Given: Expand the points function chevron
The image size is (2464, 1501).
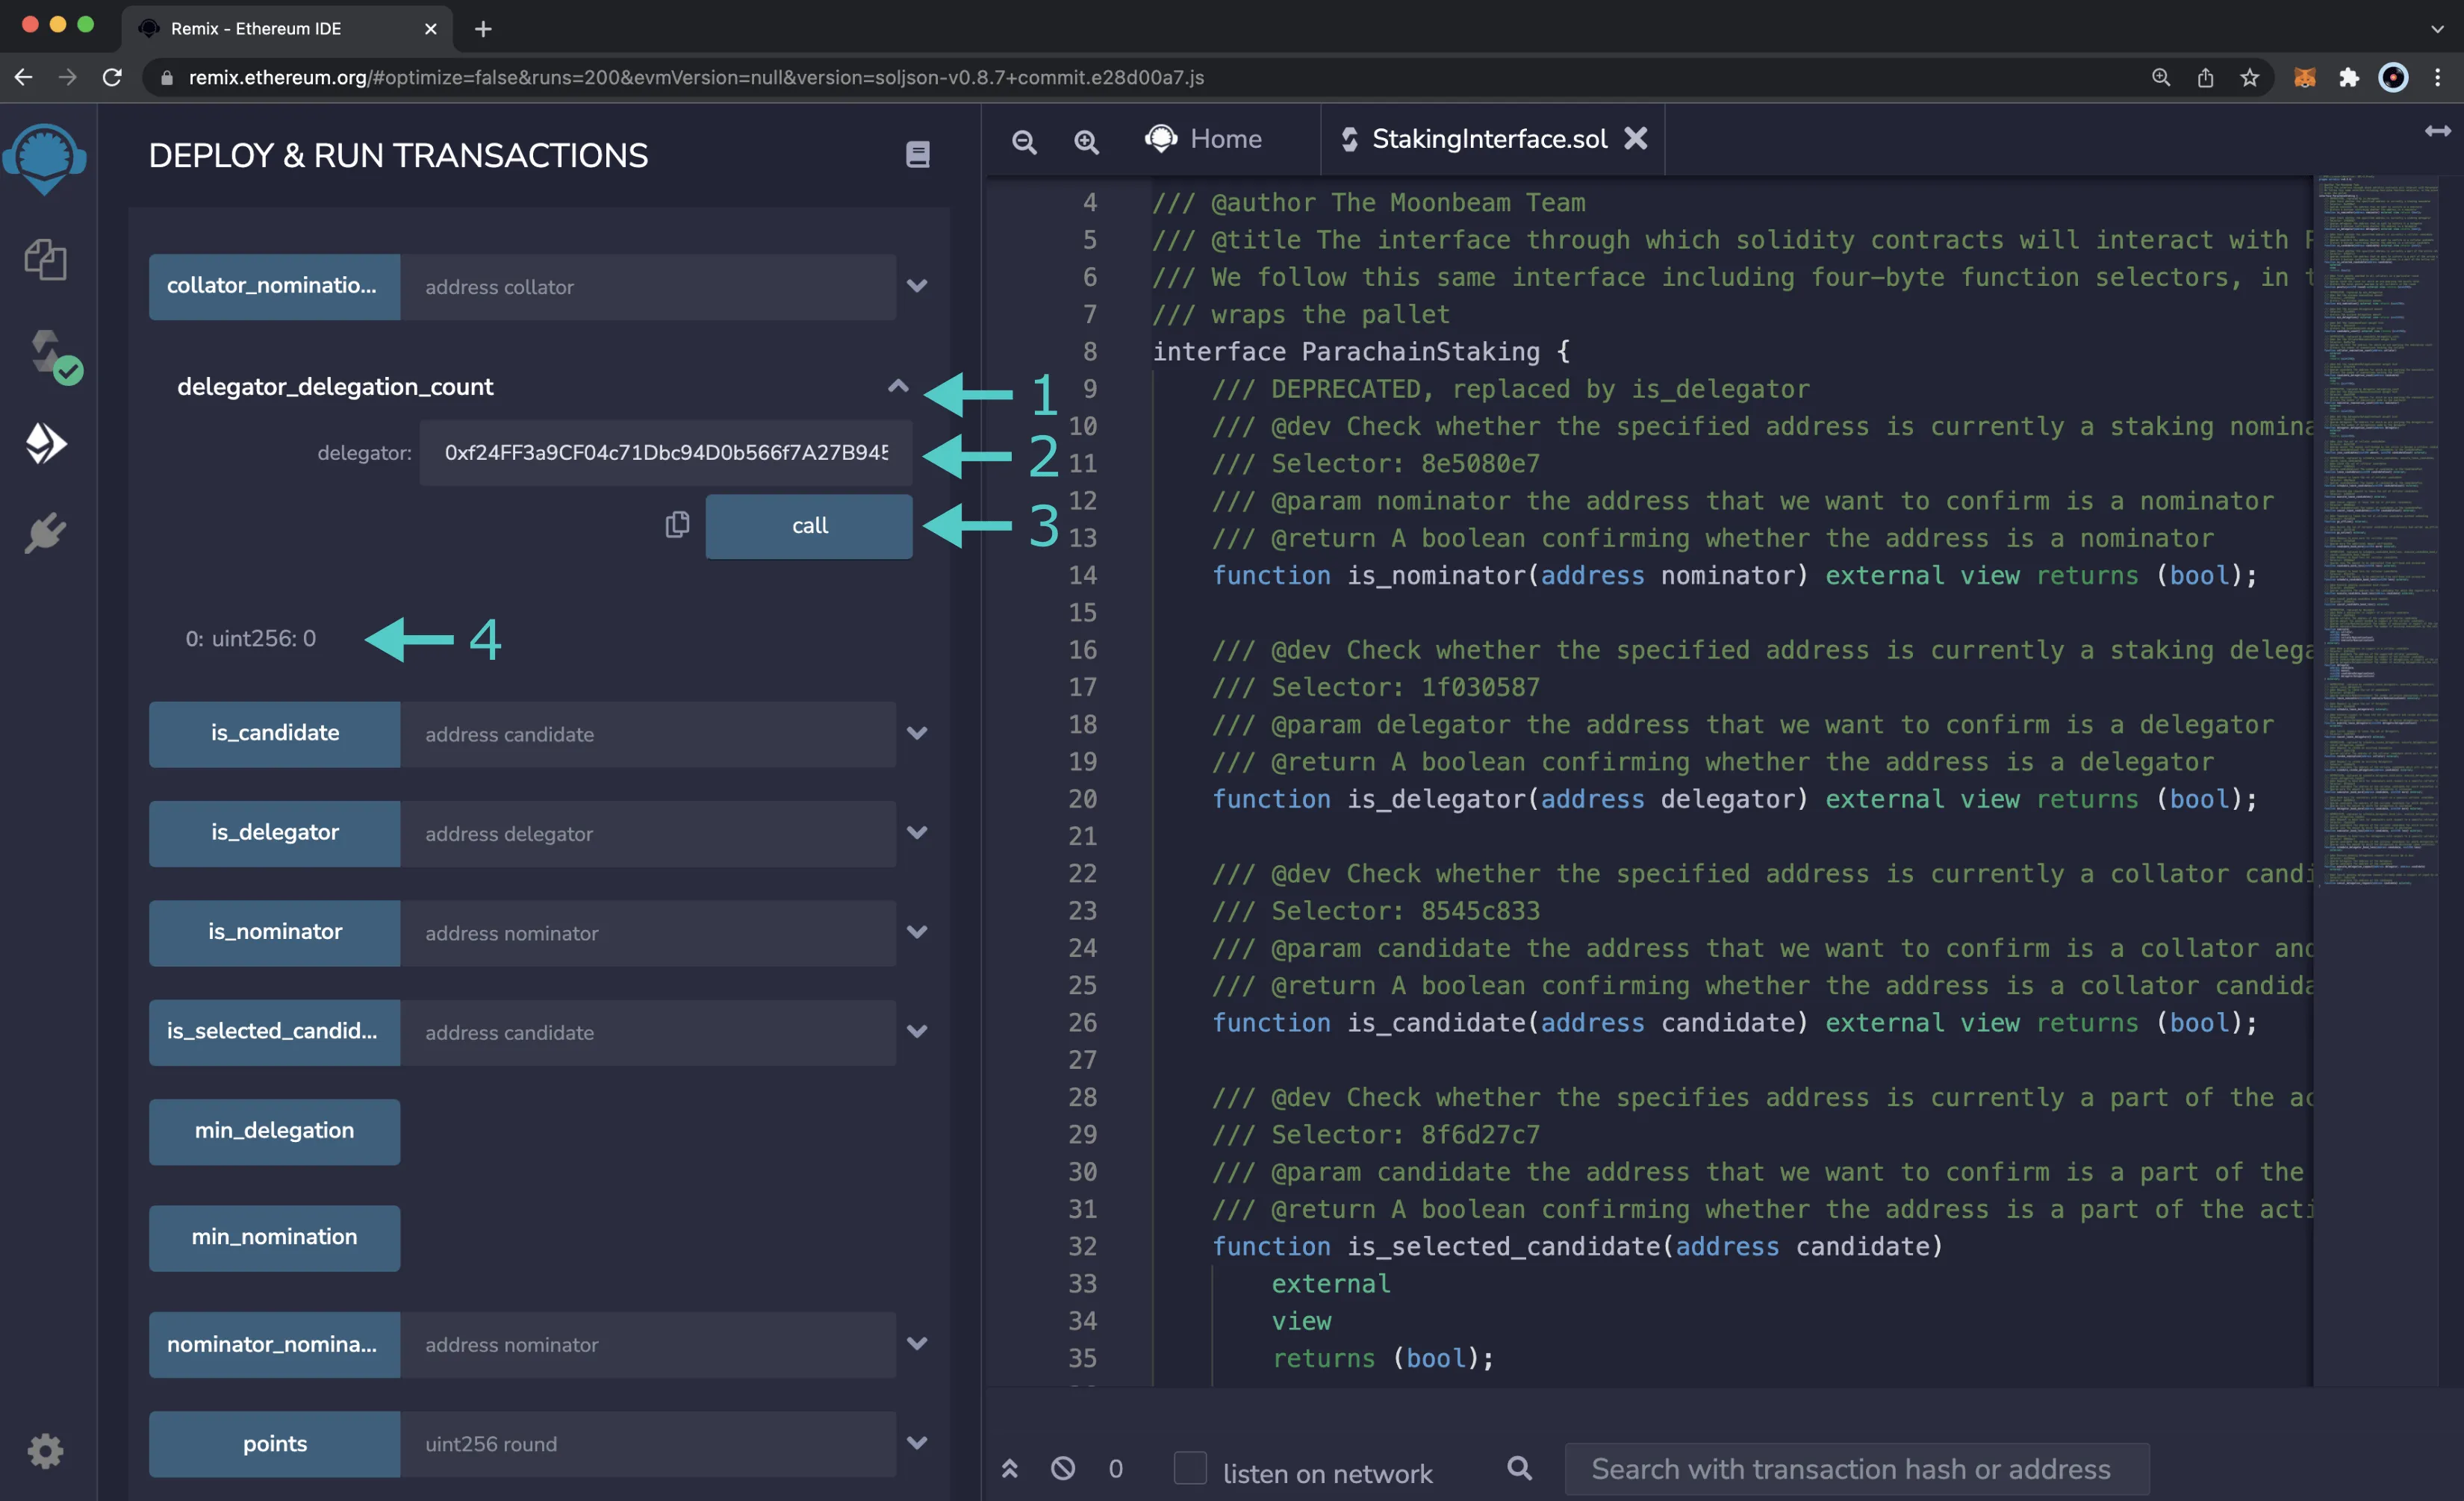Looking at the screenshot, I should click(916, 1443).
